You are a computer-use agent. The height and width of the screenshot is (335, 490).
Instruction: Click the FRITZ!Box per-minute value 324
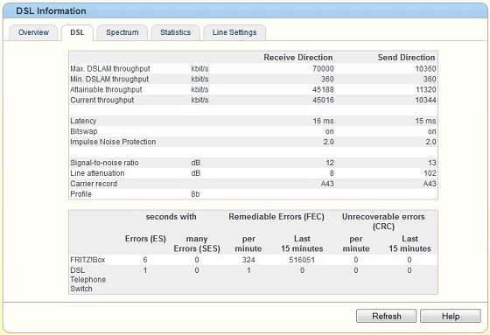pos(248,260)
